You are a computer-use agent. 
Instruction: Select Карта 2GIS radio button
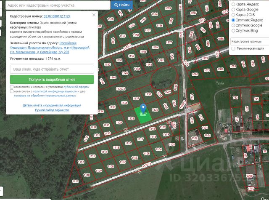233,15
